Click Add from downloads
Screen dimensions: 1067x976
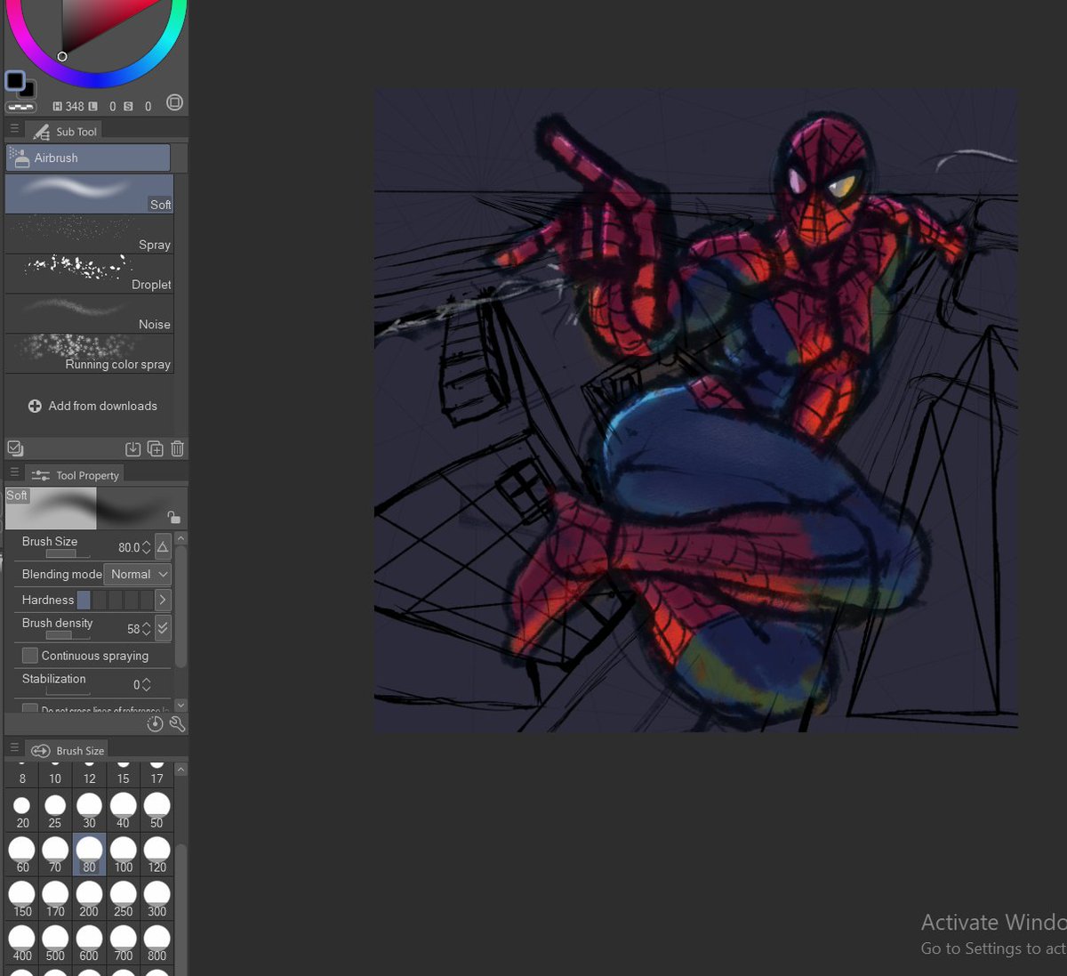click(92, 406)
